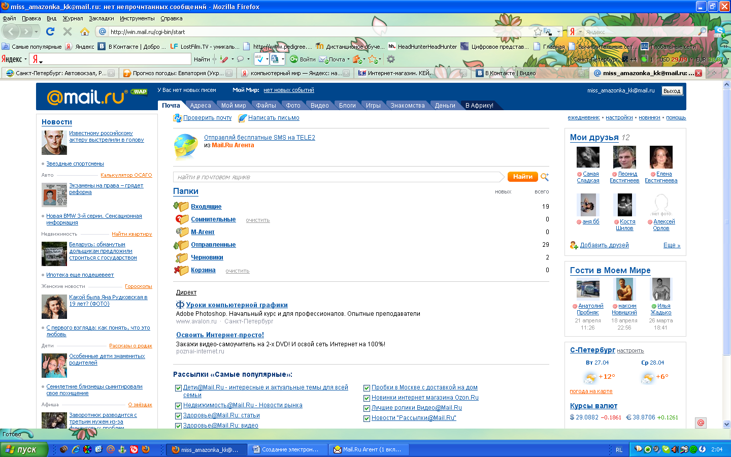This screenshot has width=731, height=457.
Task: Open the Фото tab on mail.ru
Action: (293, 106)
